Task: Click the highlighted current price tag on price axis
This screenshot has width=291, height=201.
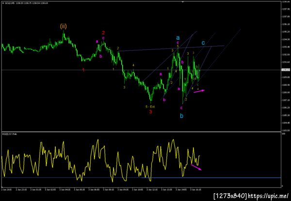Action: click(x=285, y=70)
